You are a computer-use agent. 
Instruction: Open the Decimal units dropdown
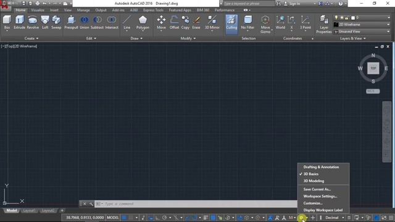335,218
